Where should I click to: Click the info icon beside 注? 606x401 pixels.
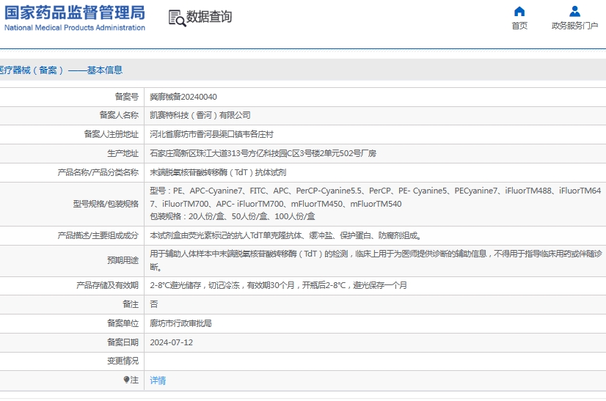pyautogui.click(x=126, y=380)
